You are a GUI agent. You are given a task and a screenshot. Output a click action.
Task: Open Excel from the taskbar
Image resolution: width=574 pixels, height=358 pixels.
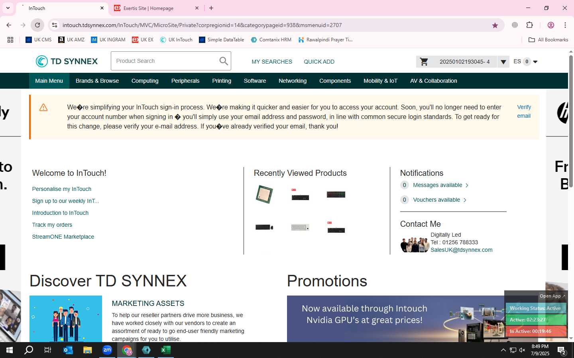166,350
